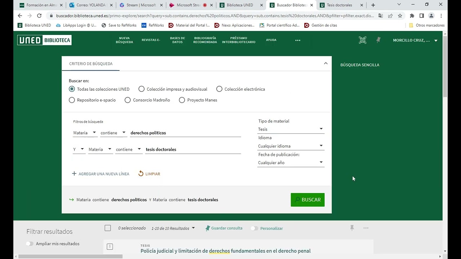Image resolution: width=461 pixels, height=259 pixels.
Task: Select Todas las colecciones UNED radio
Action: click(x=72, y=89)
